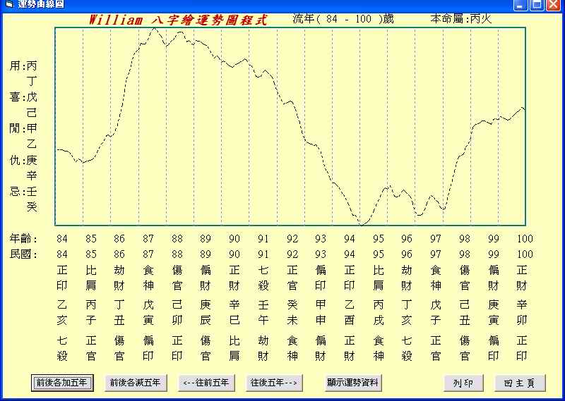Image resolution: width=565 pixels, height=401 pixels.
Task: Click the 忌:壬 label left of chart
Action: tap(24, 192)
